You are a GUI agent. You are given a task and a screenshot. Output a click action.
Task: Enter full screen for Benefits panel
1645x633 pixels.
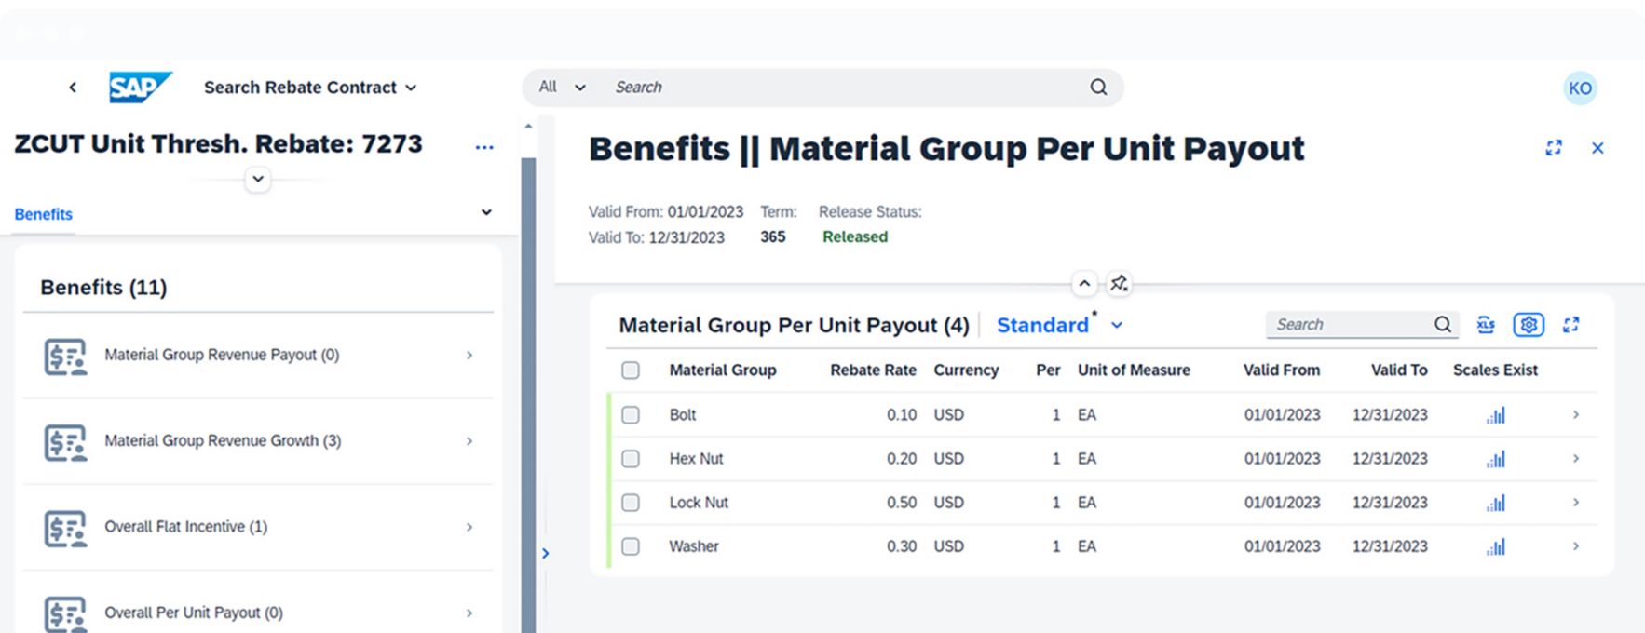point(1553,148)
